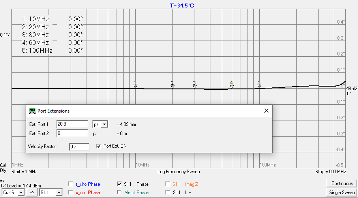Click the Dly status label

point(3,170)
